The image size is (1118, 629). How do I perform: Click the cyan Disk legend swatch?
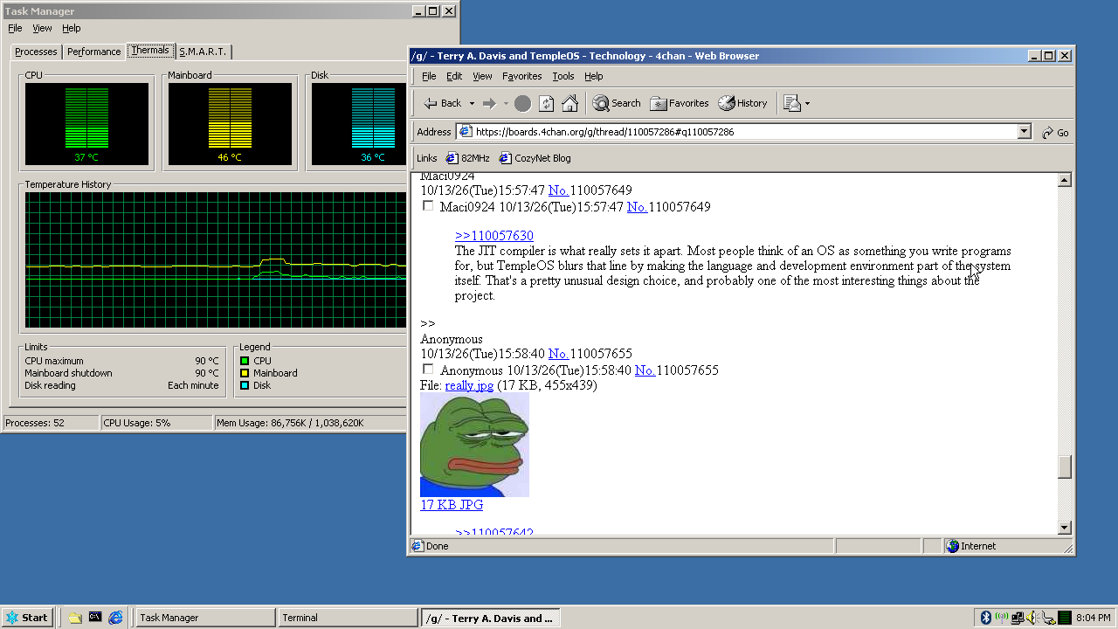tap(245, 385)
